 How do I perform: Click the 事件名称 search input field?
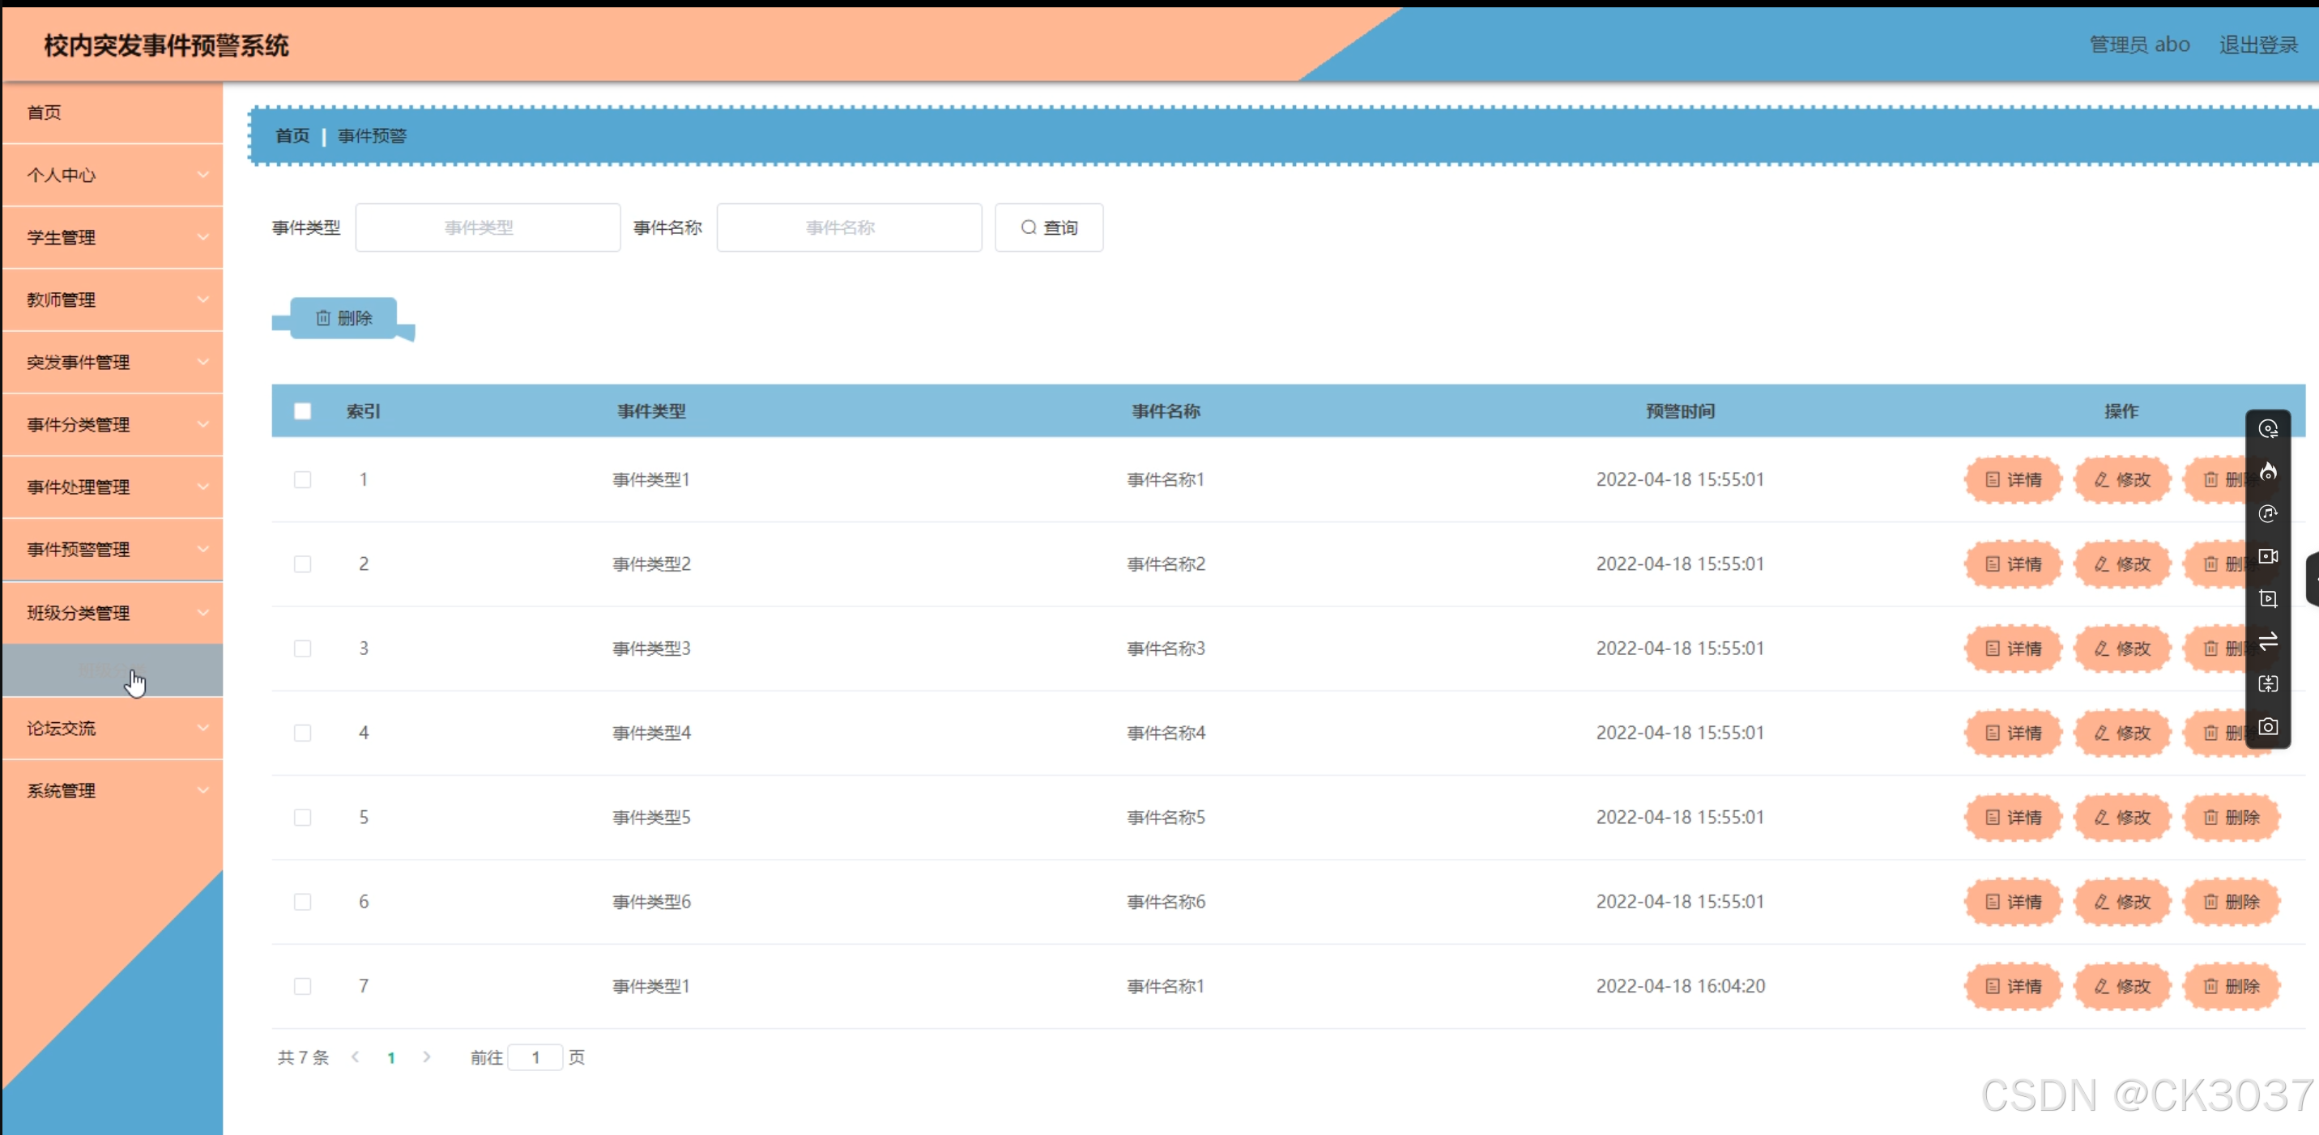848,227
